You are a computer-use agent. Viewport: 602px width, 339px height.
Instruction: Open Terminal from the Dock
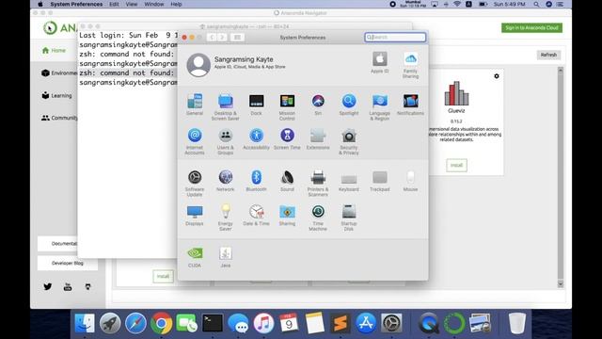coord(213,323)
